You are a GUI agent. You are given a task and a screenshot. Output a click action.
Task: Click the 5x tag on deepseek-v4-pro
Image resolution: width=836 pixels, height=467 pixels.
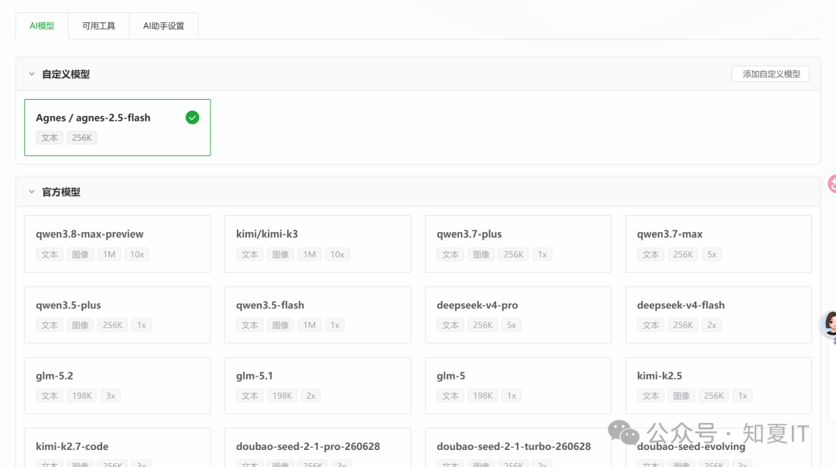point(512,326)
